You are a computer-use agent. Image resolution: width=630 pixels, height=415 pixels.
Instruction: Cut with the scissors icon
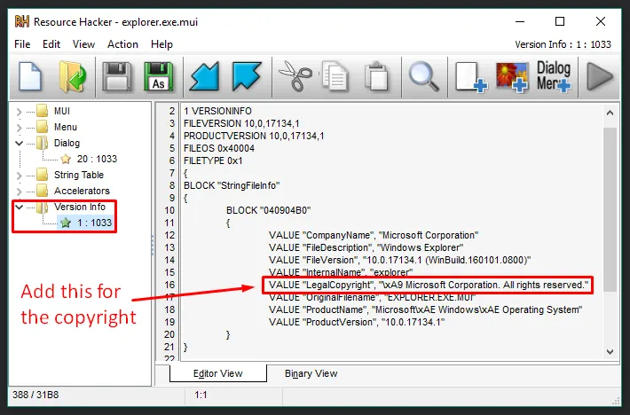point(295,76)
